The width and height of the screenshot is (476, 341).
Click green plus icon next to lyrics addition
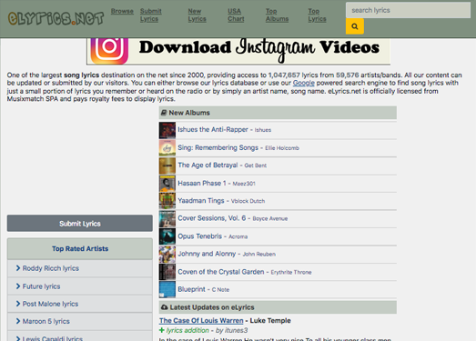(x=162, y=330)
